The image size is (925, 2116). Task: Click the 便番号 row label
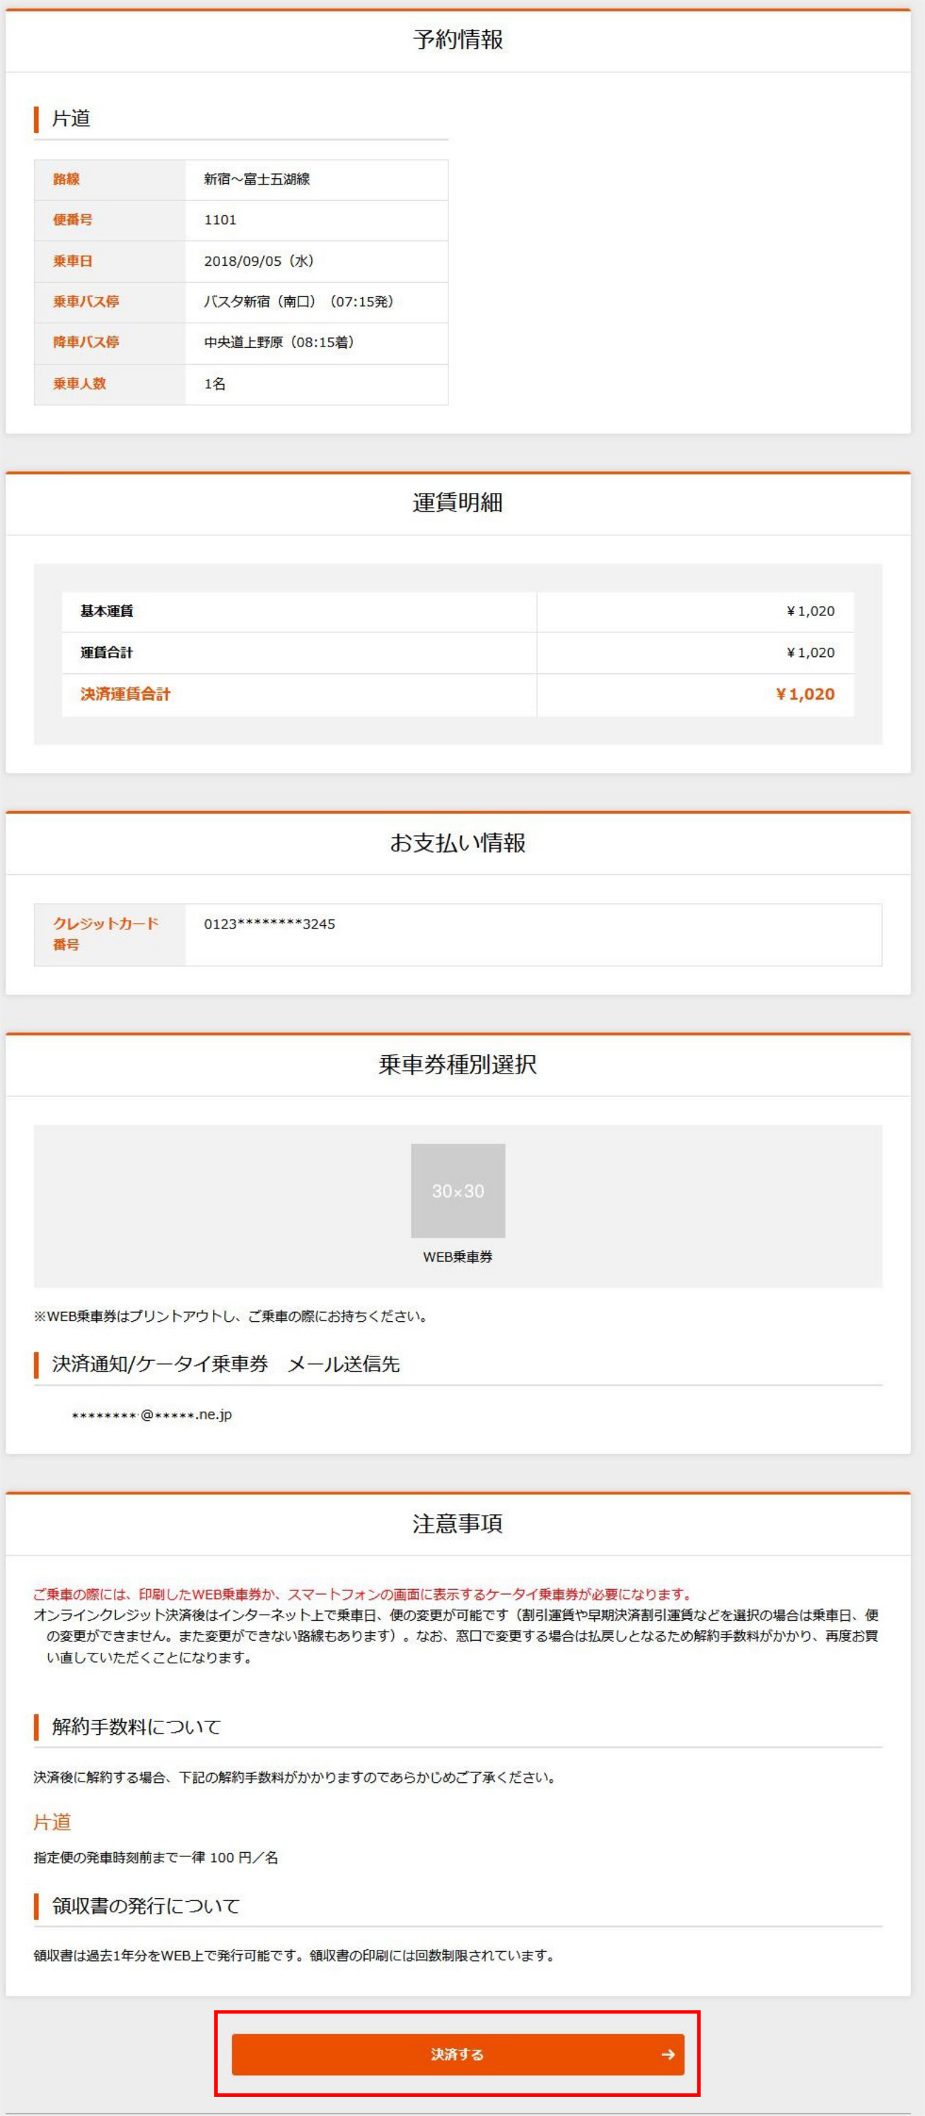(x=72, y=220)
